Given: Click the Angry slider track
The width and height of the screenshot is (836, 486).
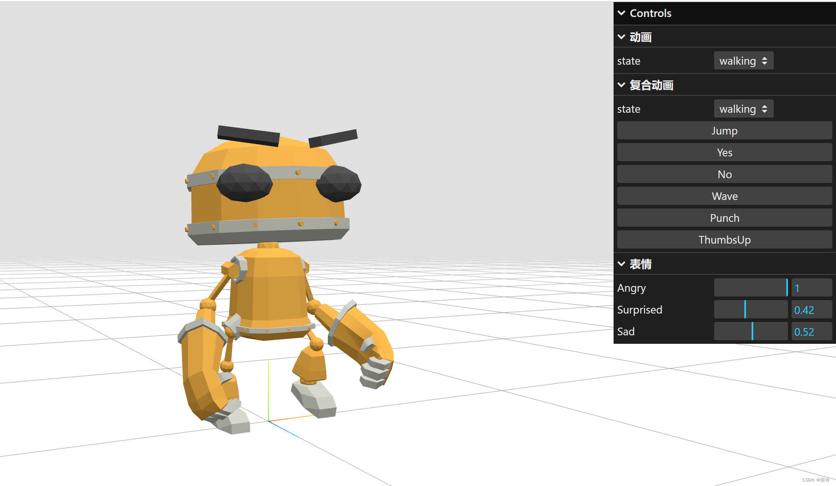Looking at the screenshot, I should tap(750, 288).
